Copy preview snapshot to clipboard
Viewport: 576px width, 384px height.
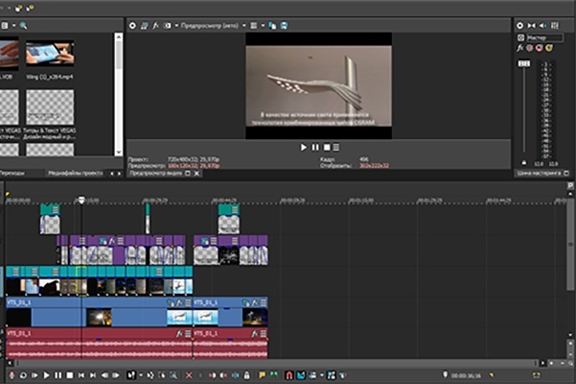[x=272, y=25]
